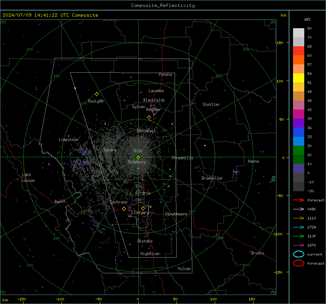326x304 pixels.
Task: Click the white plus marker west of Hanna
Action: pyautogui.click(x=205, y=145)
